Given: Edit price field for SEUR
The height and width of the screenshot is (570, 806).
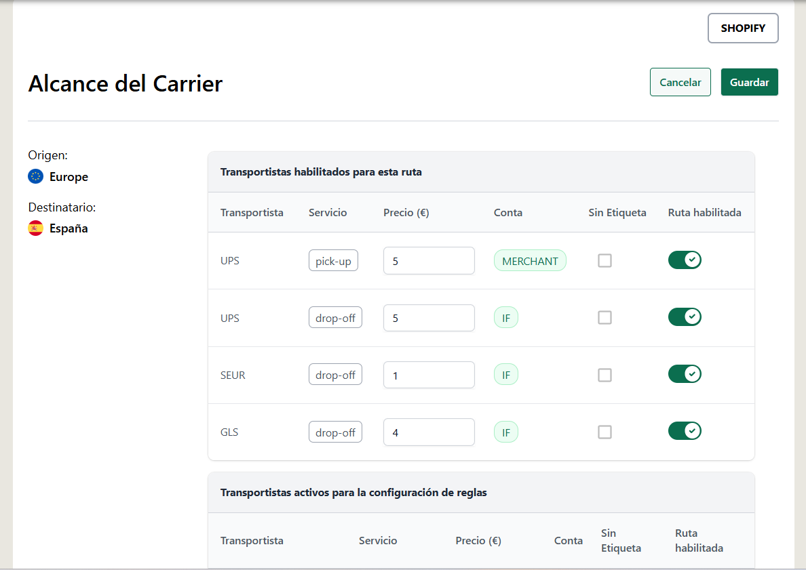Looking at the screenshot, I should coord(429,375).
